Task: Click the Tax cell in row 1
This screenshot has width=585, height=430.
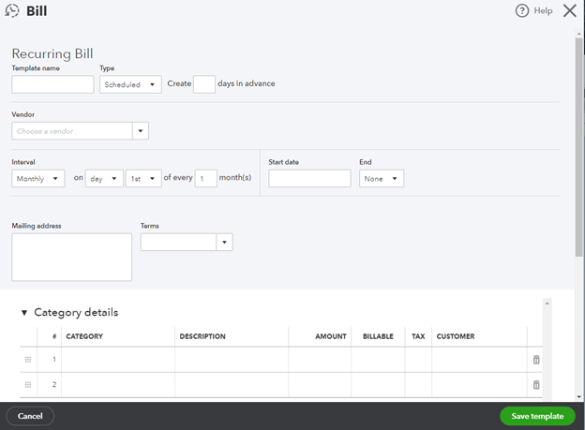Action: tap(418, 360)
